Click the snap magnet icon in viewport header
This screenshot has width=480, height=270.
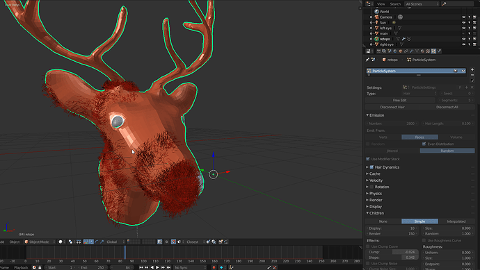click(173, 242)
